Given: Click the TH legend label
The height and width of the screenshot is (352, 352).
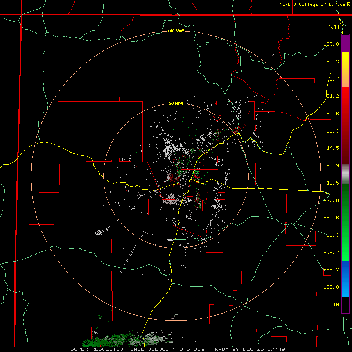Looking at the screenshot, I should point(336,305).
